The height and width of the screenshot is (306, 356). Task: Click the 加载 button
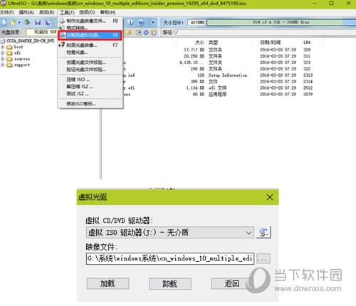(108, 284)
